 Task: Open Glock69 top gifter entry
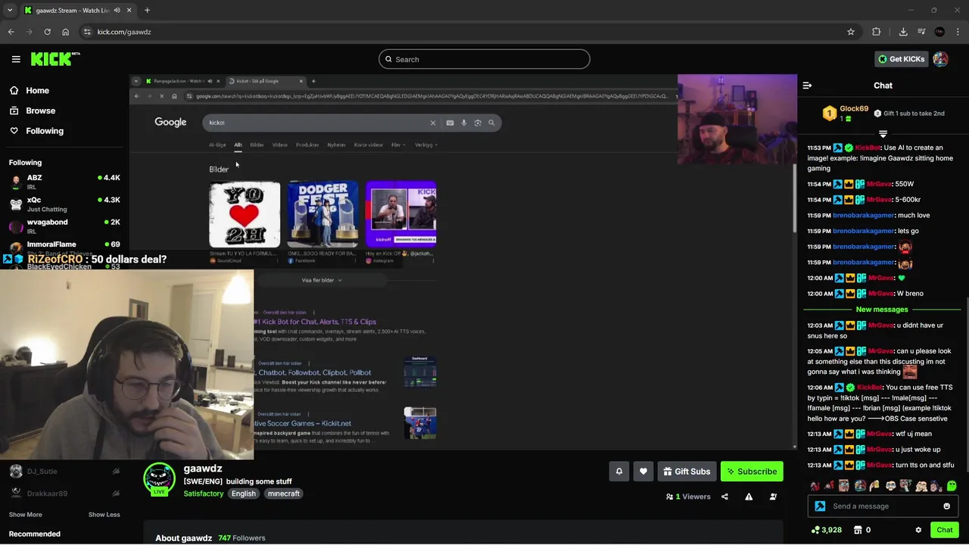tap(846, 114)
